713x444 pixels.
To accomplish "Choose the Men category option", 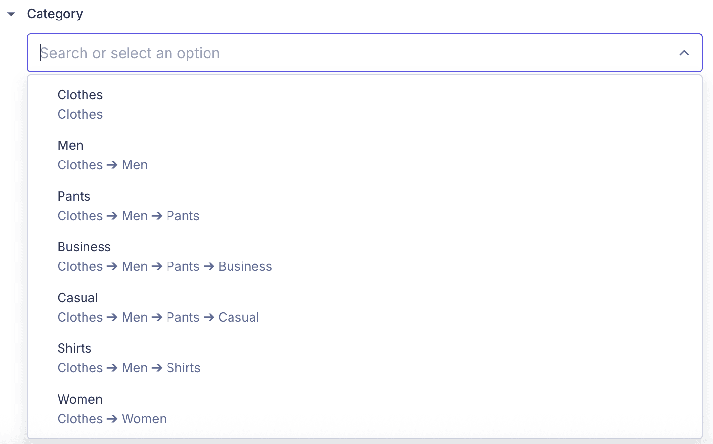I will pyautogui.click(x=70, y=145).
